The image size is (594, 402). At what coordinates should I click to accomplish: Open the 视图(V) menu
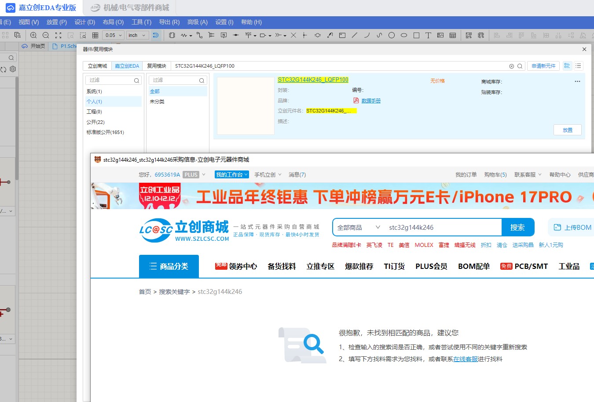point(28,22)
